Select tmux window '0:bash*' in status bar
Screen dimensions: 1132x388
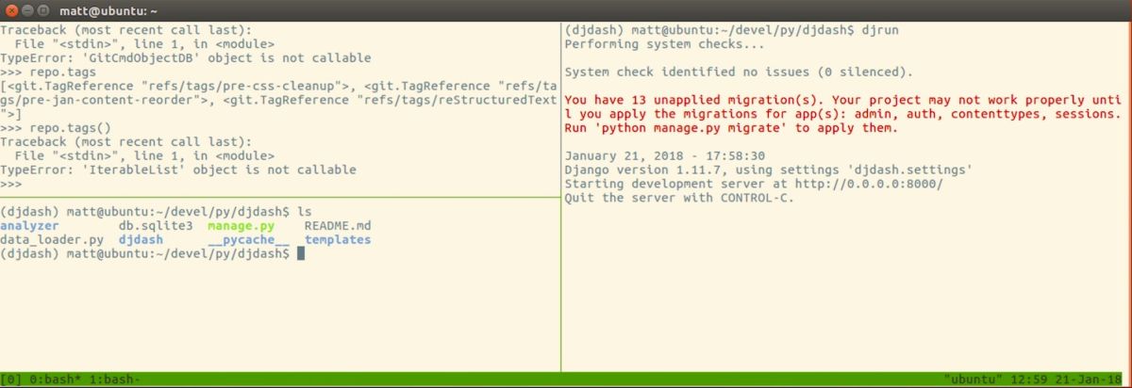tap(54, 380)
